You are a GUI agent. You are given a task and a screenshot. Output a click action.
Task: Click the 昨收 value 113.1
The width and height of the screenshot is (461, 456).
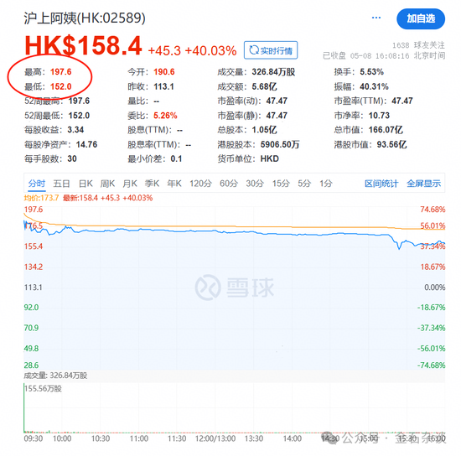pyautogui.click(x=163, y=86)
